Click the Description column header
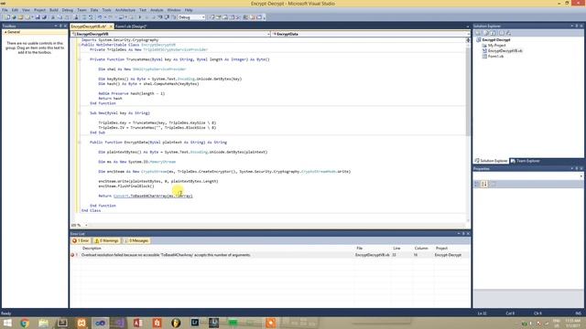Viewport: 586px width, 329px height. point(92,248)
